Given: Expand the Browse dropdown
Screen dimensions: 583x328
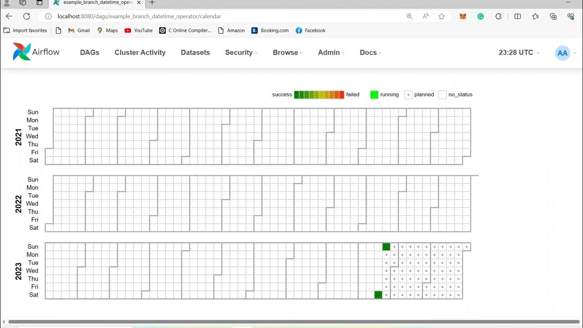Looking at the screenshot, I should (288, 52).
